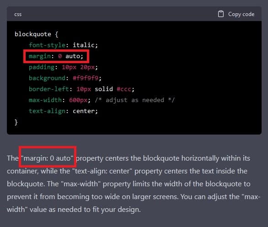Click "text-align: center" phrase in explanation
This screenshot has height=227, width=268.
102,171
